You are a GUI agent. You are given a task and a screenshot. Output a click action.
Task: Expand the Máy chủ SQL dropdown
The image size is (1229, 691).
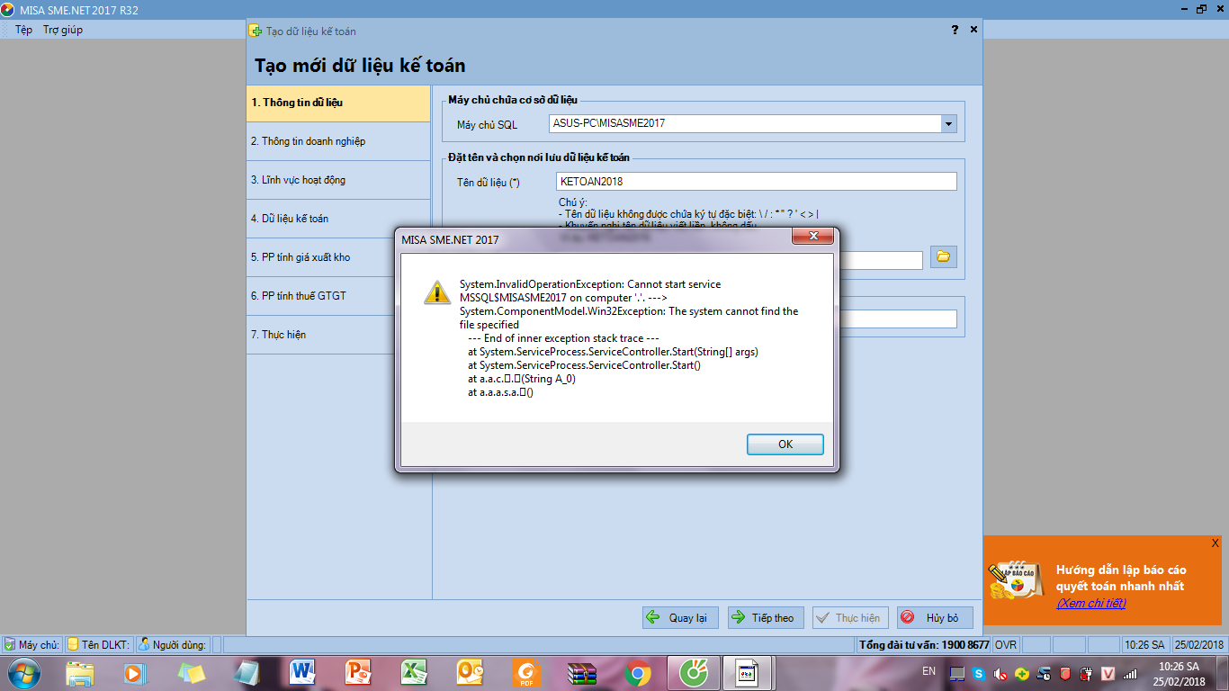948,123
